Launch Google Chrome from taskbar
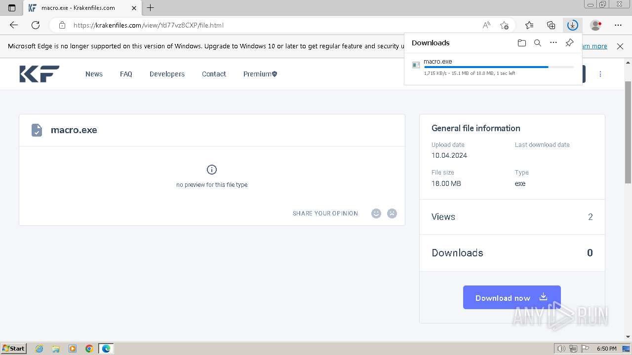Image resolution: width=632 pixels, height=355 pixels. pyautogui.click(x=89, y=349)
